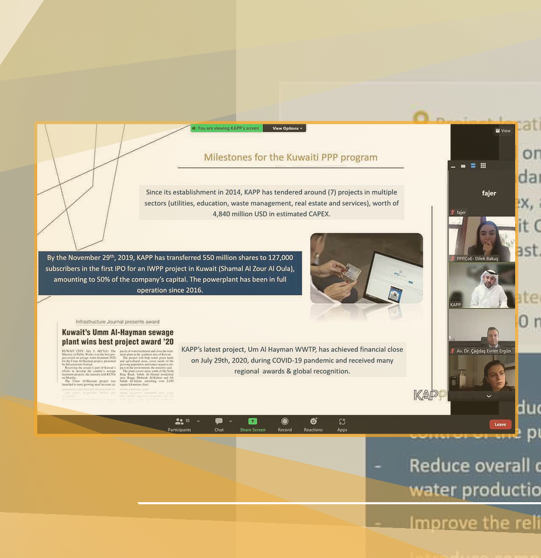
Task: Open the View Options dropdown
Action: click(x=287, y=129)
